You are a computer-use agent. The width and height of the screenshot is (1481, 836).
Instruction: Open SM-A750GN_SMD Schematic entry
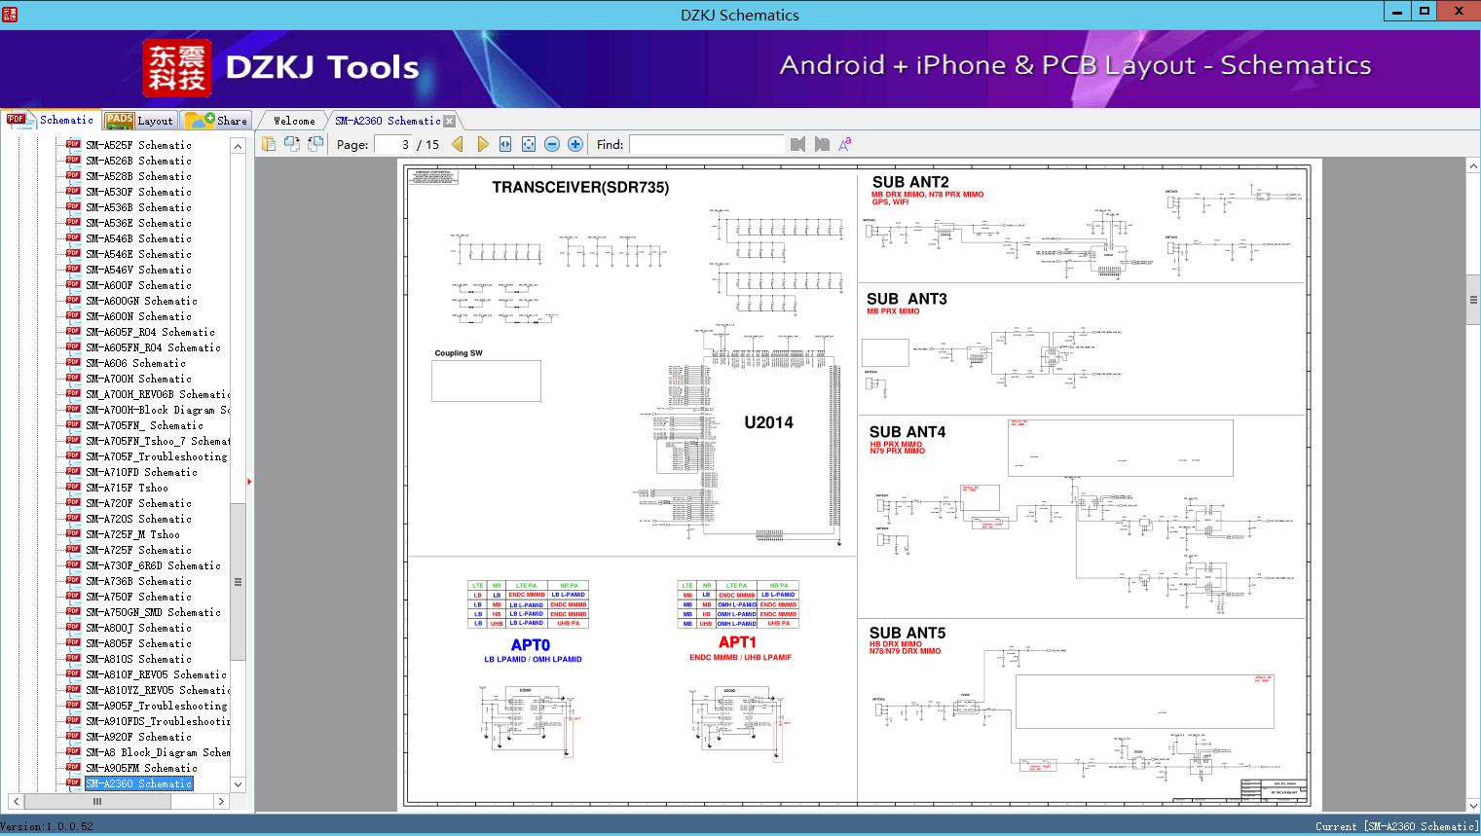pyautogui.click(x=153, y=612)
